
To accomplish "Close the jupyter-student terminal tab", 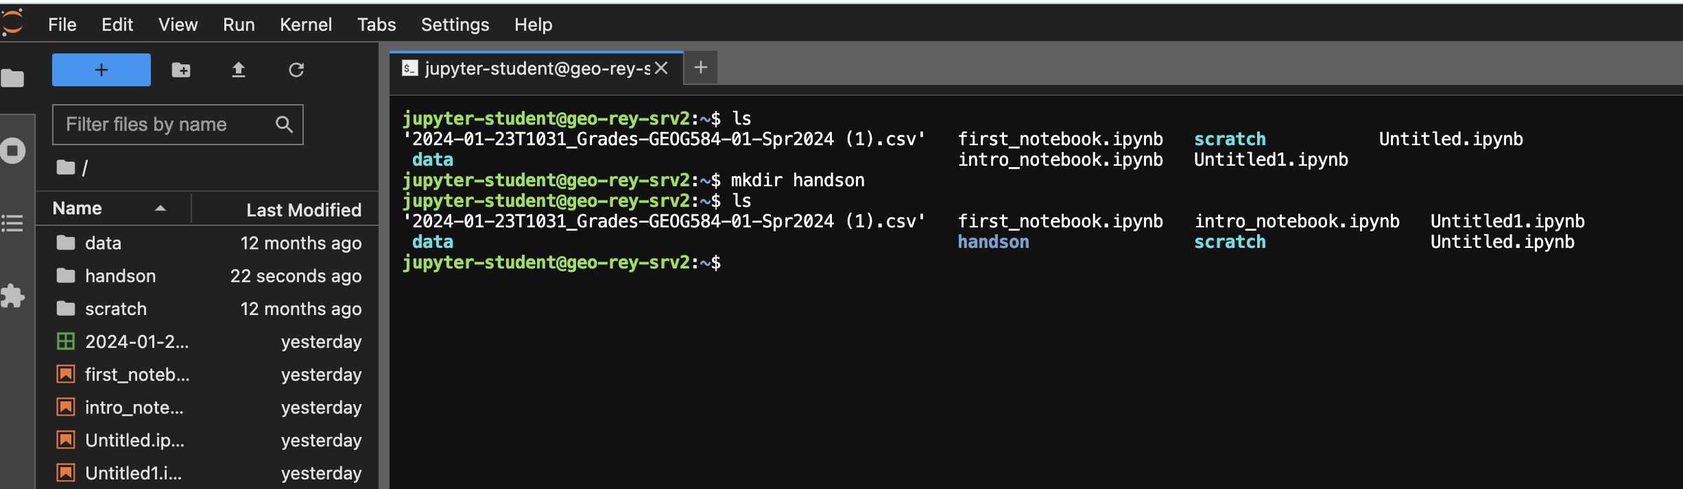I will pyautogui.click(x=661, y=68).
